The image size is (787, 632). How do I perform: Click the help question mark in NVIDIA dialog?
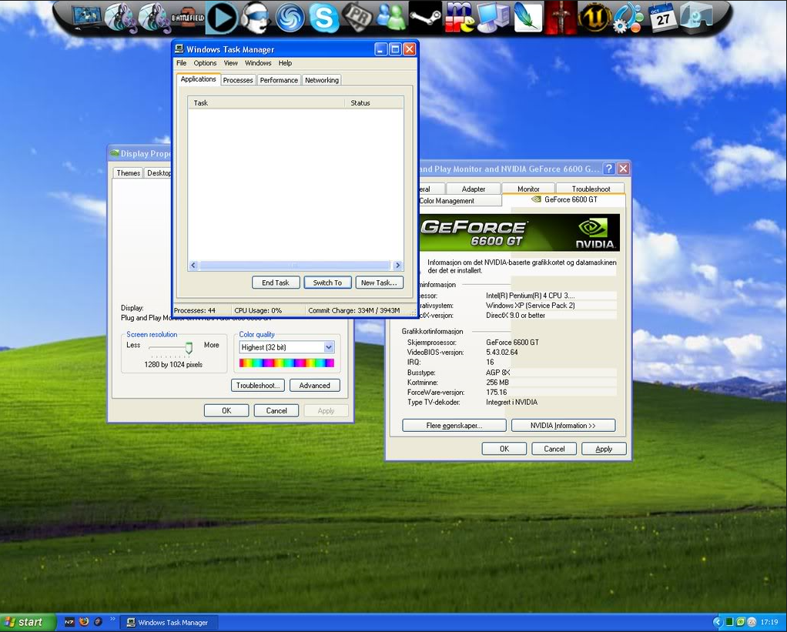coord(609,169)
